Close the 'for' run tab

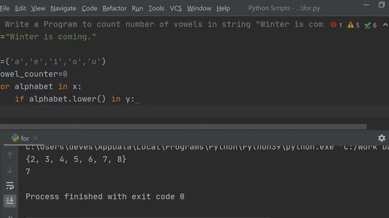point(35,138)
